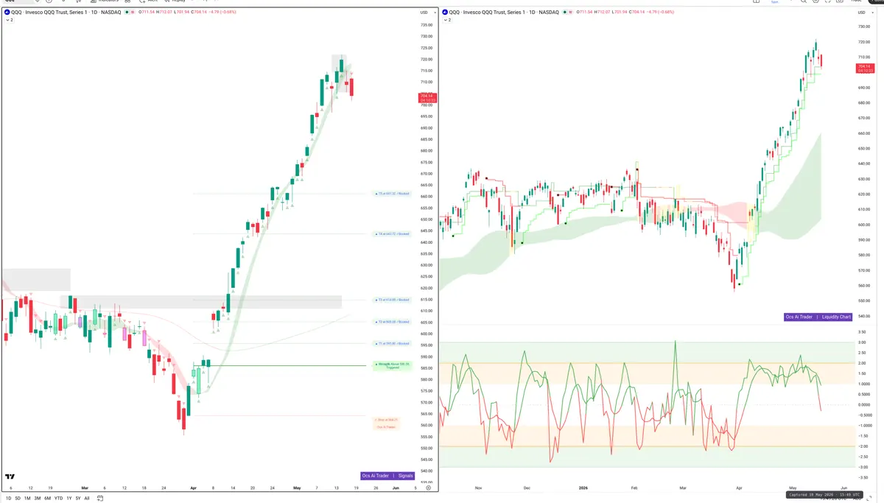
Task: Click the Ocs Ai Trader Liquidity Chart badge
Action: click(818, 317)
